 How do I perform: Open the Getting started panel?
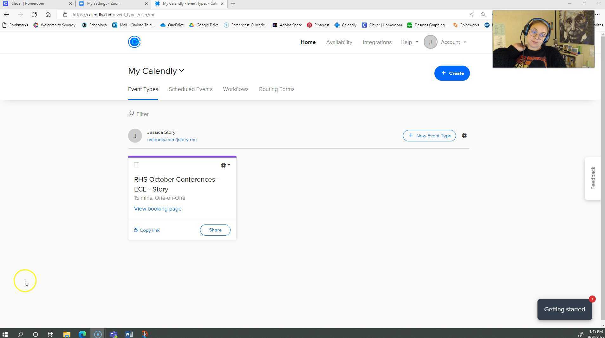564,309
